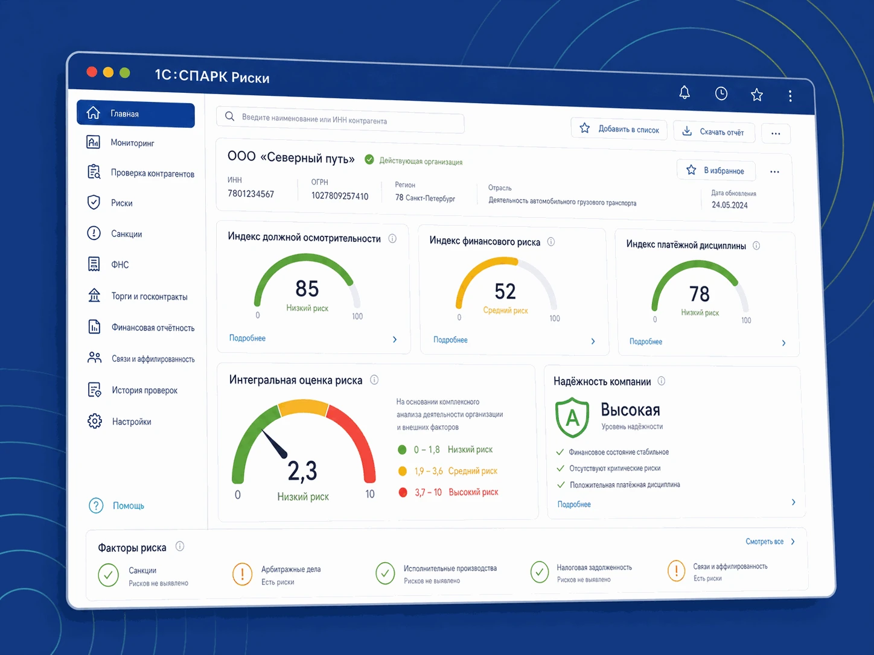
Task: Expand Подробнее arrow in Индекс должной осмотрительности card
Action: click(x=395, y=340)
